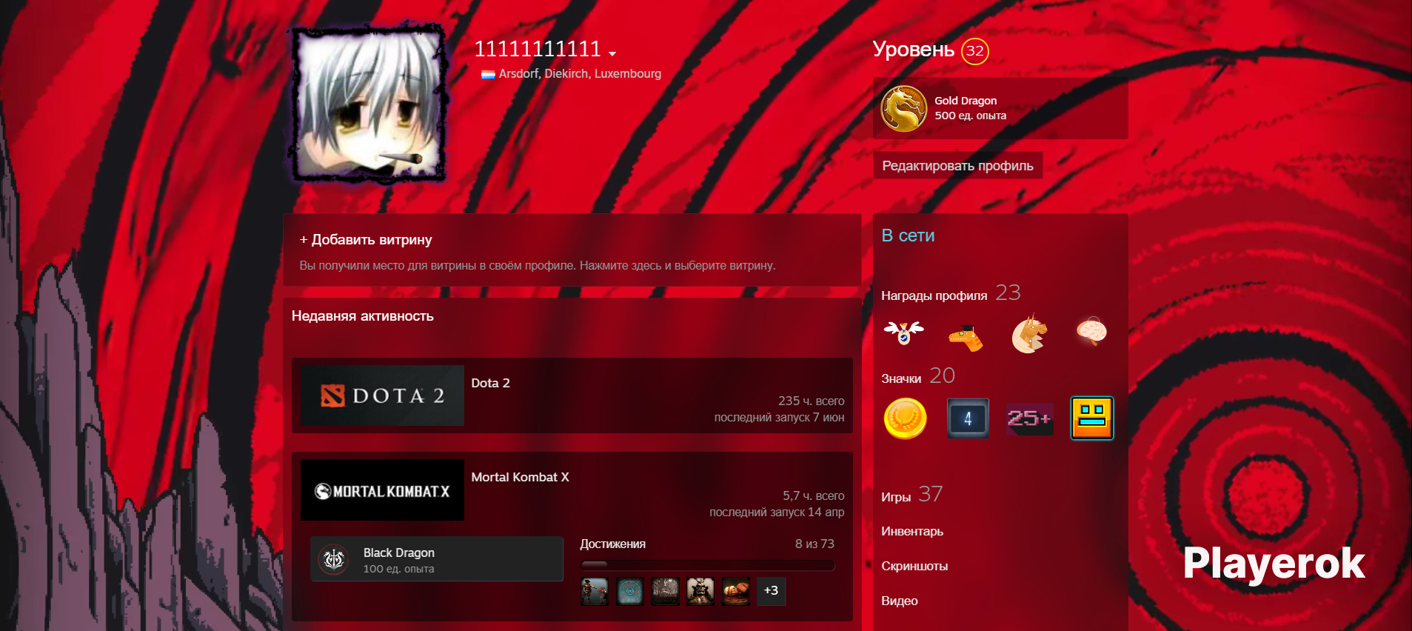Open the Dota 2 logo banner
The image size is (1412, 631).
tap(382, 395)
